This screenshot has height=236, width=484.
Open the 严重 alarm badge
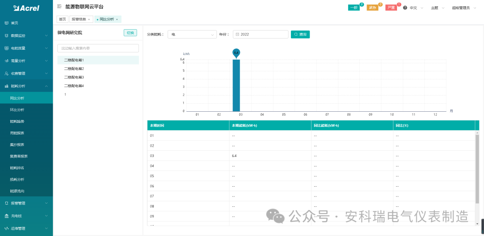click(391, 8)
